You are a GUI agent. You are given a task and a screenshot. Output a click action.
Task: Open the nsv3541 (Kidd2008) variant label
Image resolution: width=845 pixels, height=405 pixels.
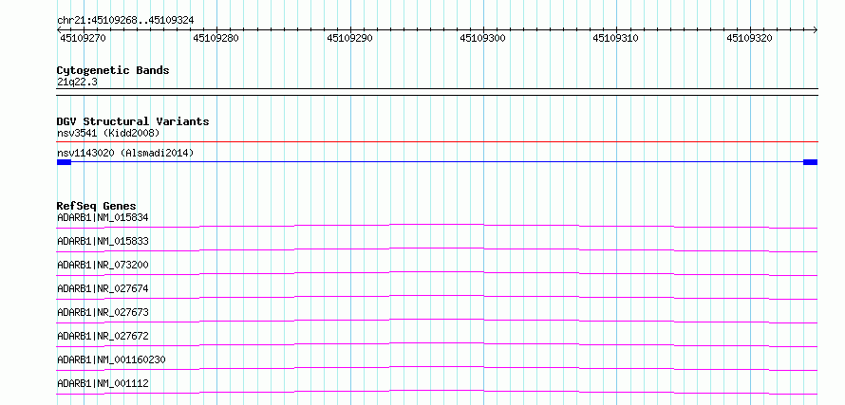point(108,133)
